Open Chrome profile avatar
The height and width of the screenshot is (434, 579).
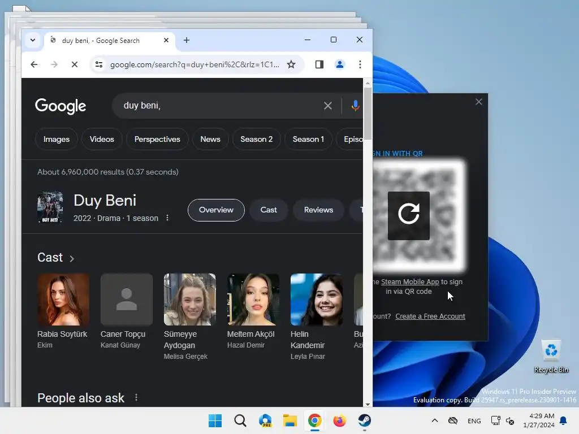point(340,64)
